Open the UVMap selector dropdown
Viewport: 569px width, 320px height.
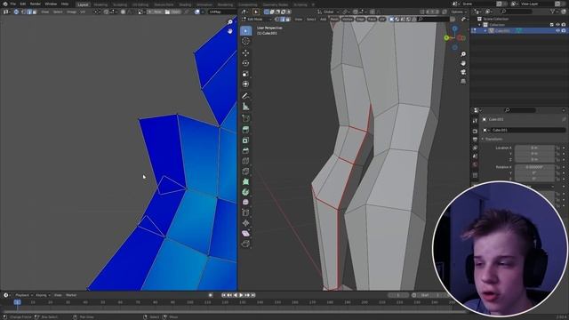click(222, 12)
